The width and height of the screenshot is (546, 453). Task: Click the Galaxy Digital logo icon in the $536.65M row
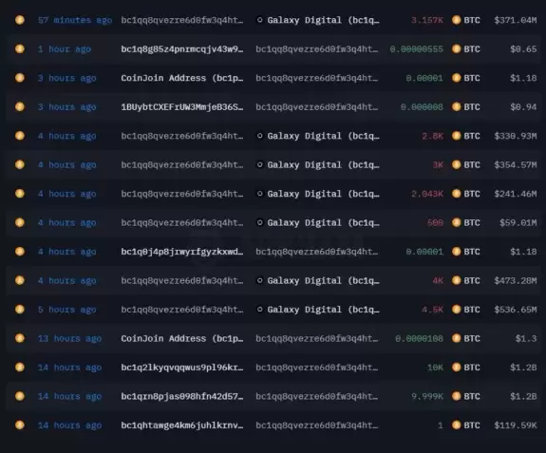pos(260,310)
